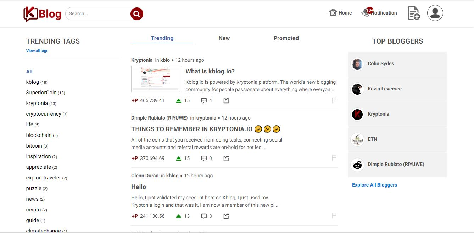Image resolution: width=474 pixels, height=233 pixels.
Task: Click Colin Sydes name in Top Bloggers
Action: [381, 64]
